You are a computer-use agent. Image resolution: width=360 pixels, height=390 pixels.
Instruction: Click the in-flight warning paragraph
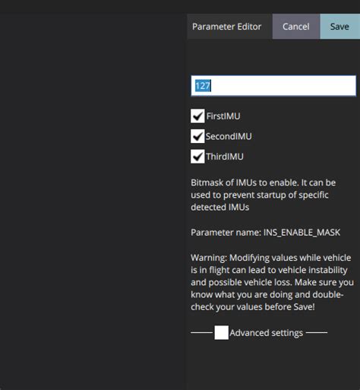click(x=272, y=282)
